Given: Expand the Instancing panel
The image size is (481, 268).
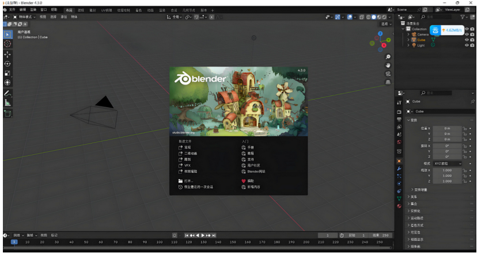Looking at the screenshot, I should (414, 211).
